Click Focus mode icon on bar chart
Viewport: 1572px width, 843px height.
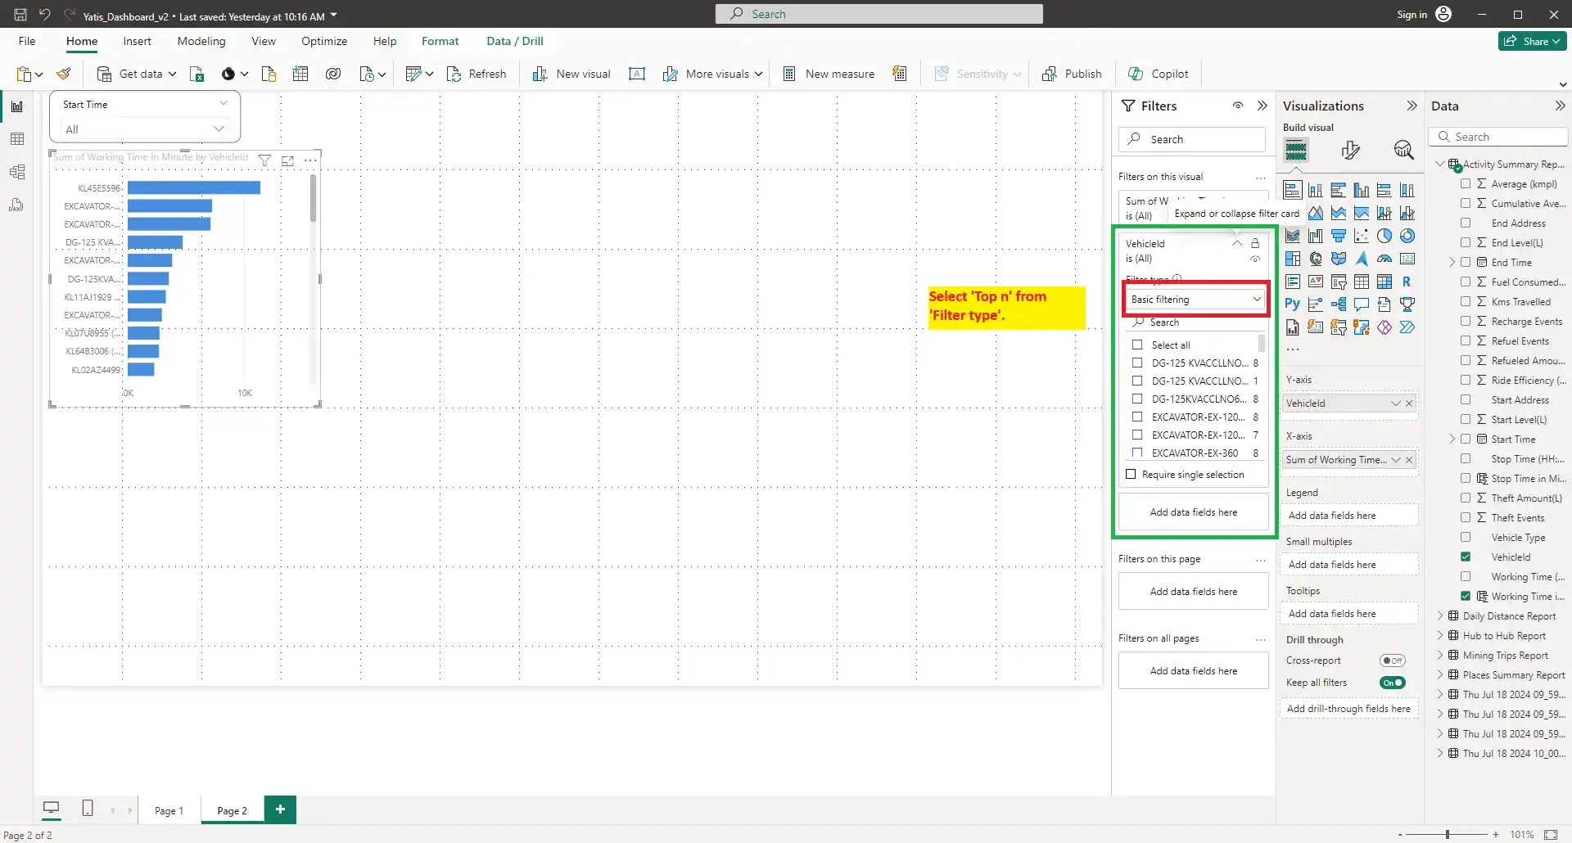[x=287, y=160]
